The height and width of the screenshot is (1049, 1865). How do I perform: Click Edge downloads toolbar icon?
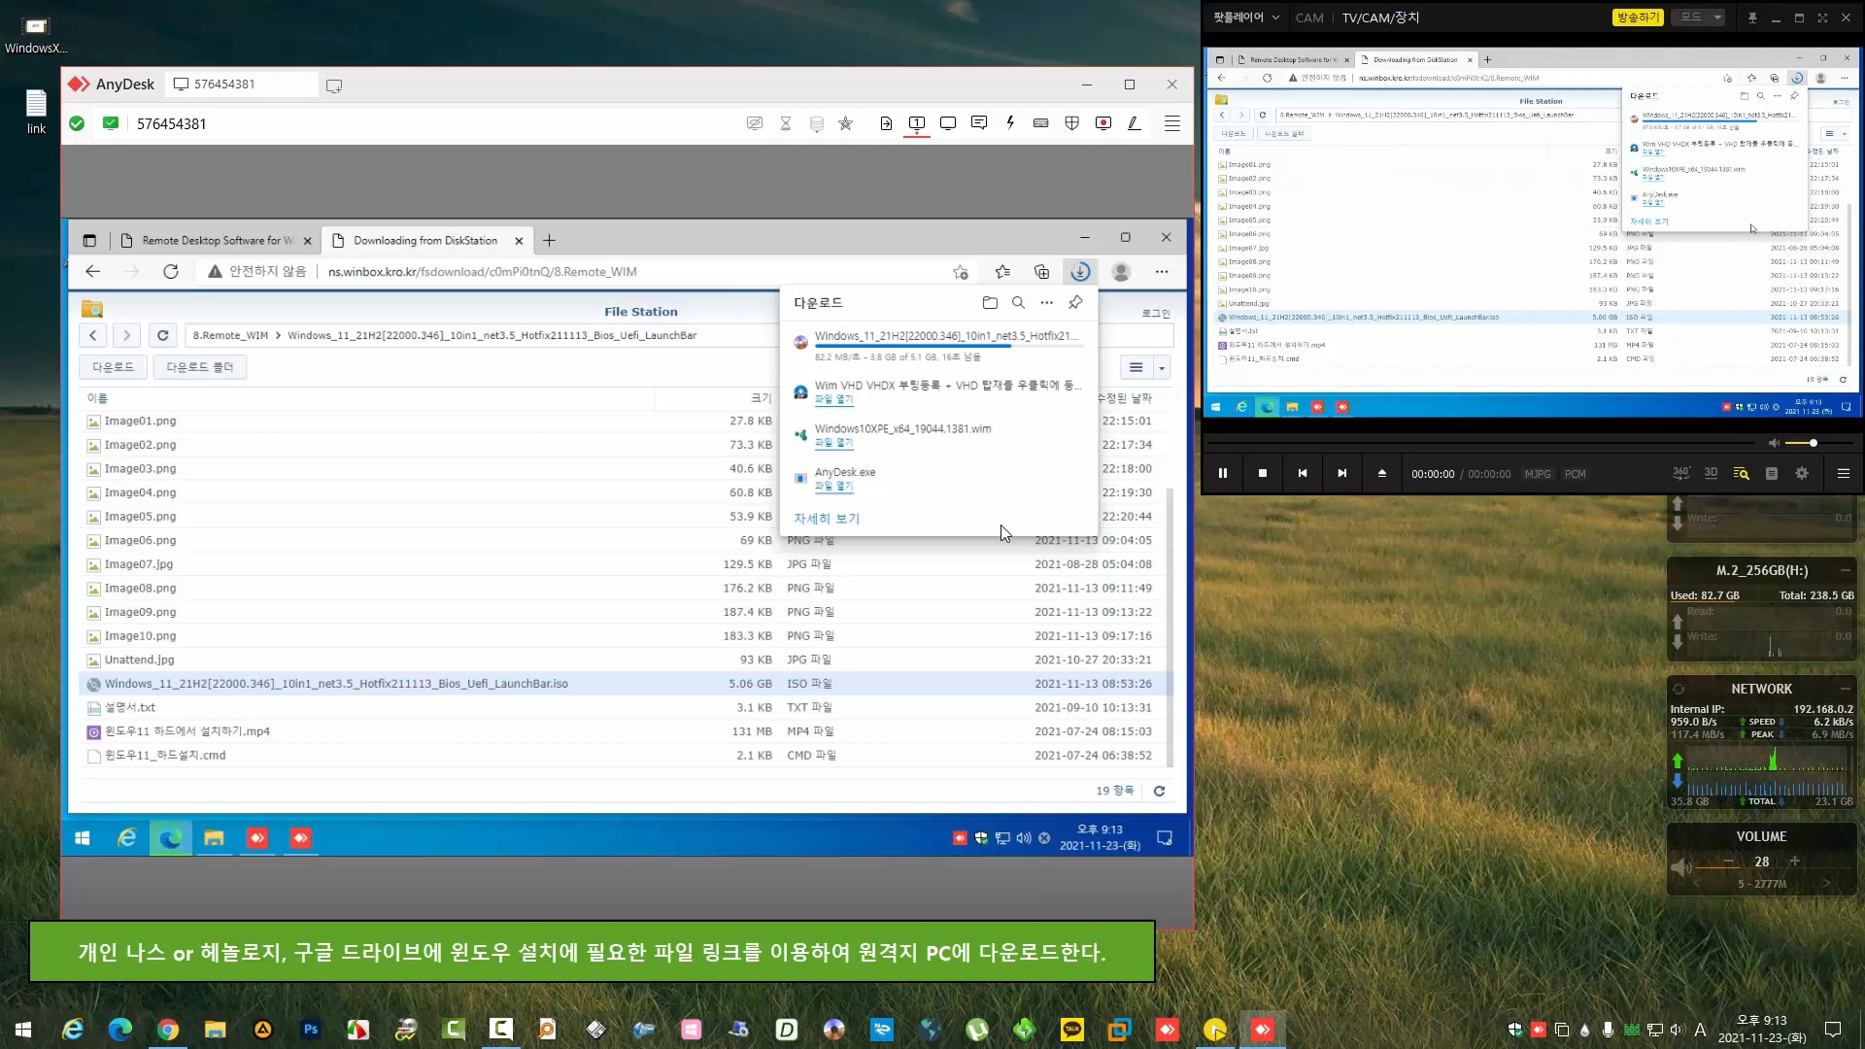[1080, 272]
